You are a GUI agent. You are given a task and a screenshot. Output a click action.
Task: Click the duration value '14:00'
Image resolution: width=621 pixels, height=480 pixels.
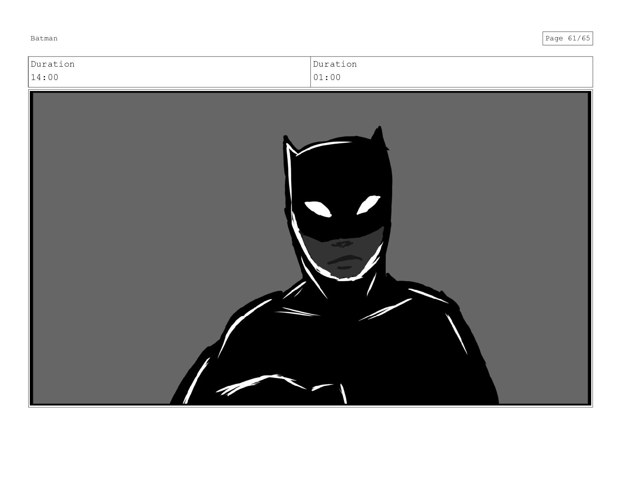point(45,77)
